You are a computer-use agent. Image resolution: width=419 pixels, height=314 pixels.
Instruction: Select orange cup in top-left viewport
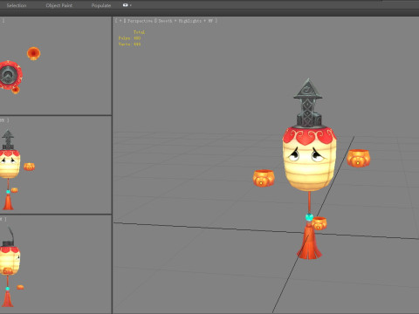click(x=33, y=53)
